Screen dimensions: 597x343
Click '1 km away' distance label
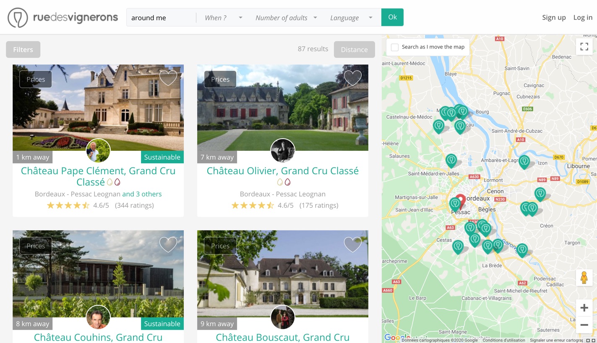tap(33, 157)
